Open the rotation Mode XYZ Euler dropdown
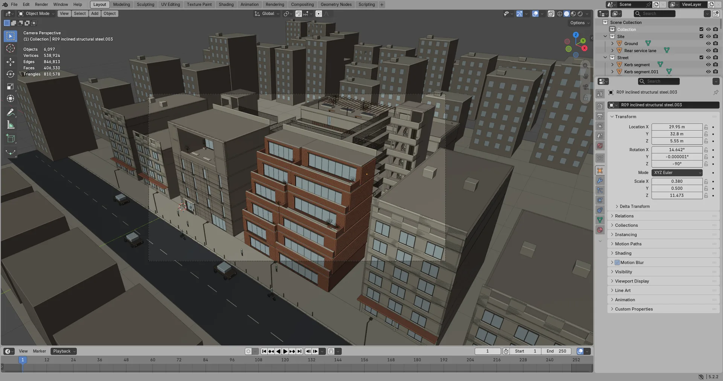This screenshot has width=723, height=381. (677, 173)
